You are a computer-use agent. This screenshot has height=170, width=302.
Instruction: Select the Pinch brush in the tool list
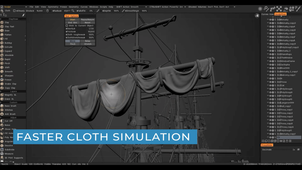click(x=7, y=63)
